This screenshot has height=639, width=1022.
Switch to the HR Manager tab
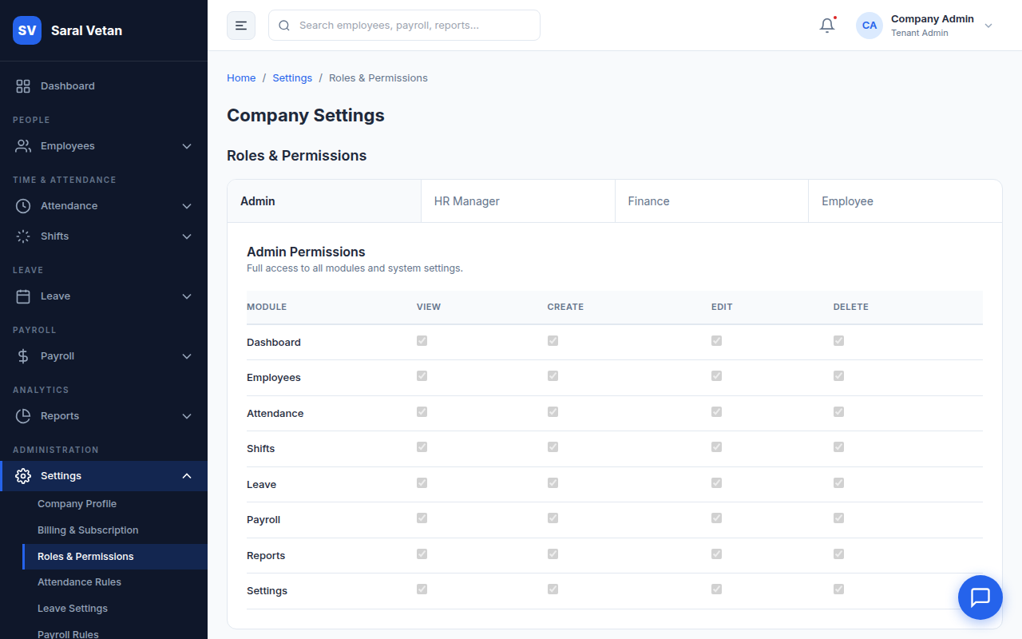click(518, 201)
